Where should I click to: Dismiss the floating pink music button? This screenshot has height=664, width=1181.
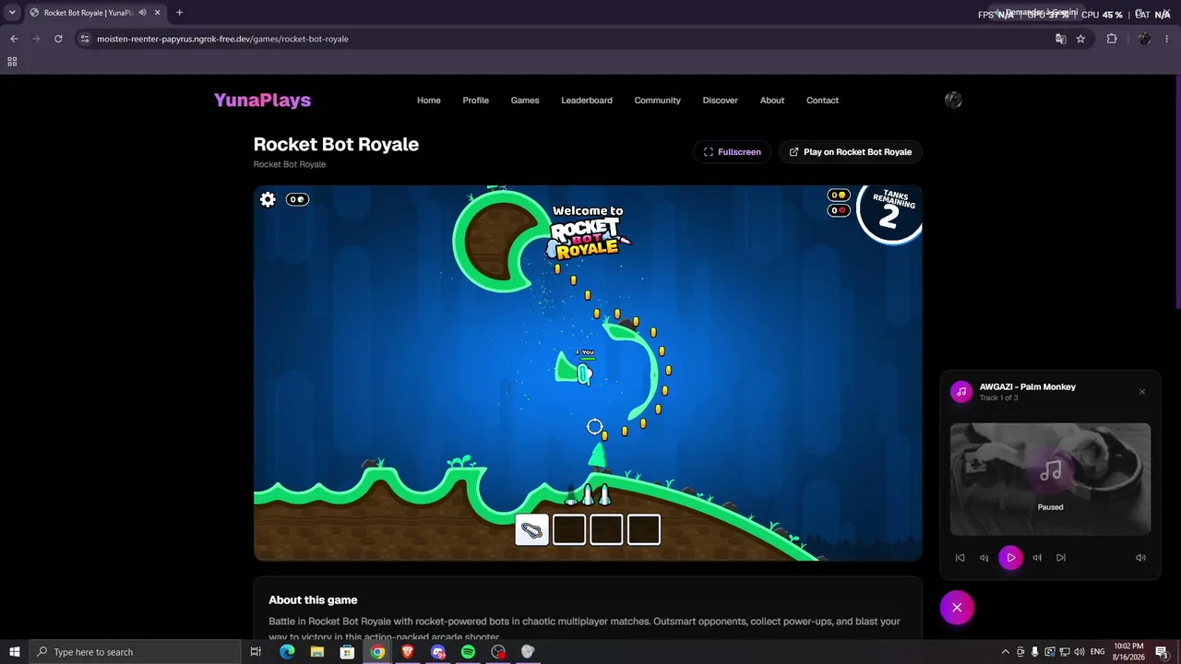pyautogui.click(x=957, y=608)
